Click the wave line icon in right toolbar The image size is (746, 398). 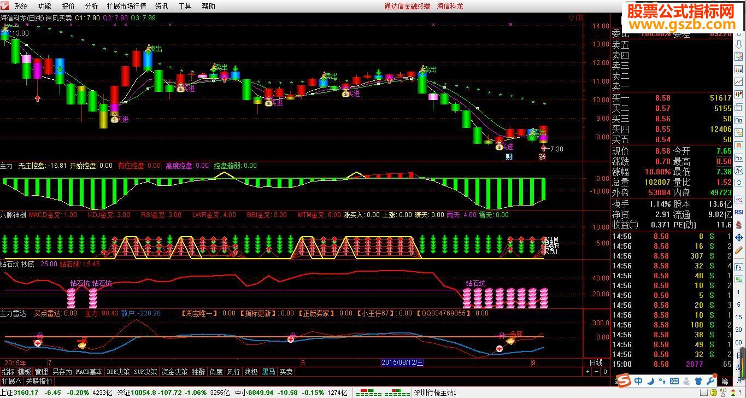739,199
